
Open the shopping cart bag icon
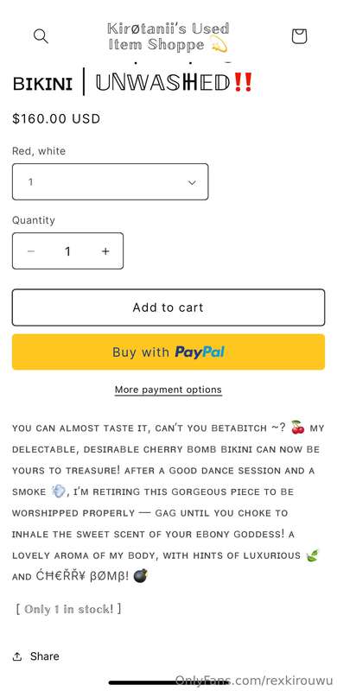click(x=299, y=36)
